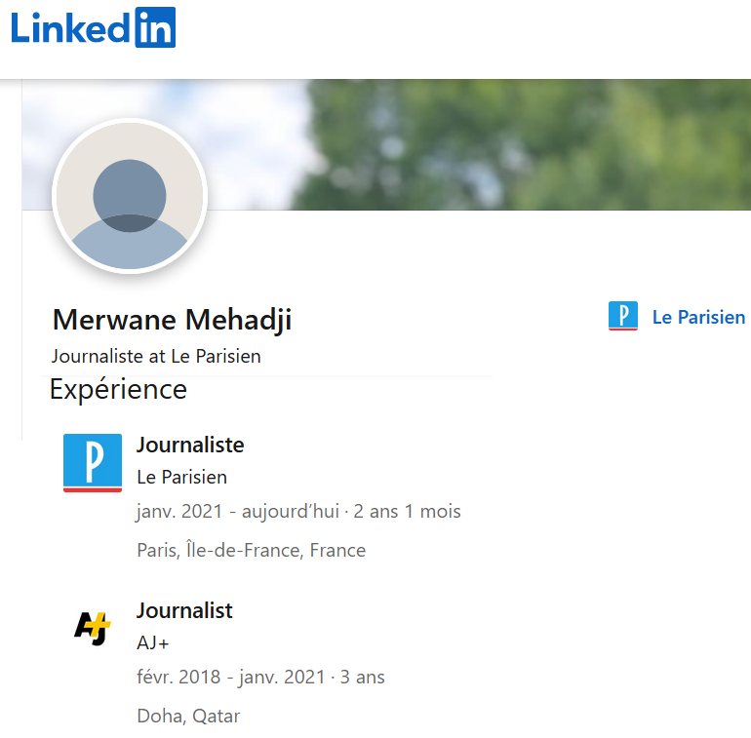
Task: Click the Doha, Qatar location text
Action: pyautogui.click(x=188, y=716)
